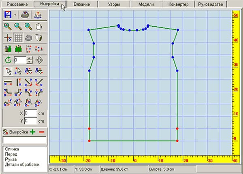Screen dimensions: 243x174
Task: Click the X coordinate input field
Action: click(31, 113)
